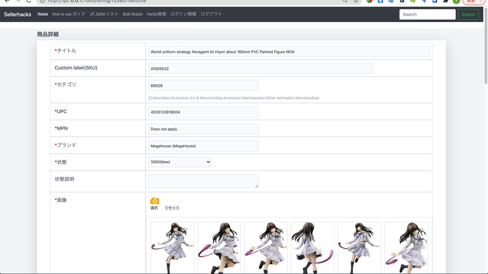The width and height of the screenshot is (488, 274).
Task: Click the *タイトル row label
Action: click(65, 51)
